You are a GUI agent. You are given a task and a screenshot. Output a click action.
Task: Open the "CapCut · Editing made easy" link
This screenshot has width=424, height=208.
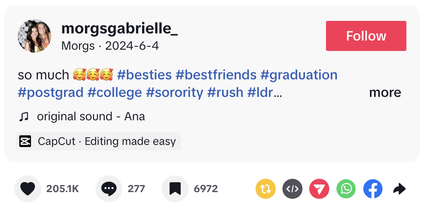click(x=106, y=141)
